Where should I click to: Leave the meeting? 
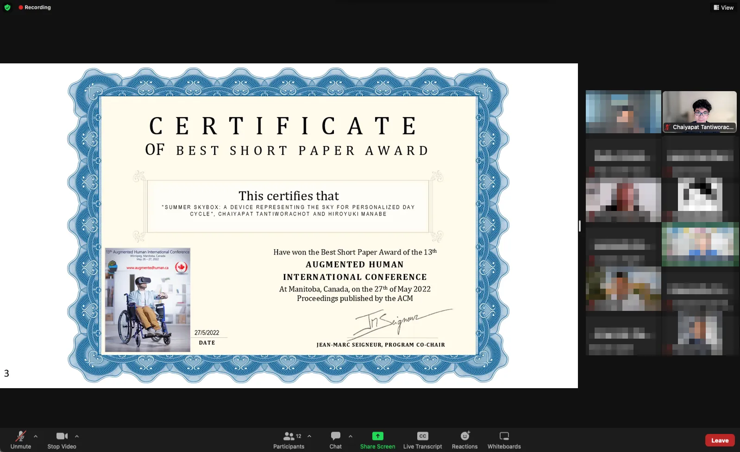720,440
